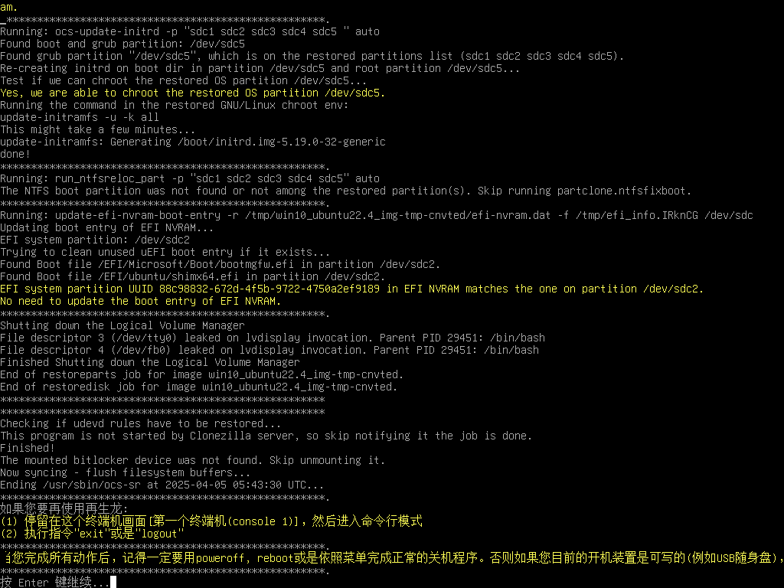Click the '如果您要再使用再生龙:' line
The height and width of the screenshot is (588, 784).
pos(64,509)
